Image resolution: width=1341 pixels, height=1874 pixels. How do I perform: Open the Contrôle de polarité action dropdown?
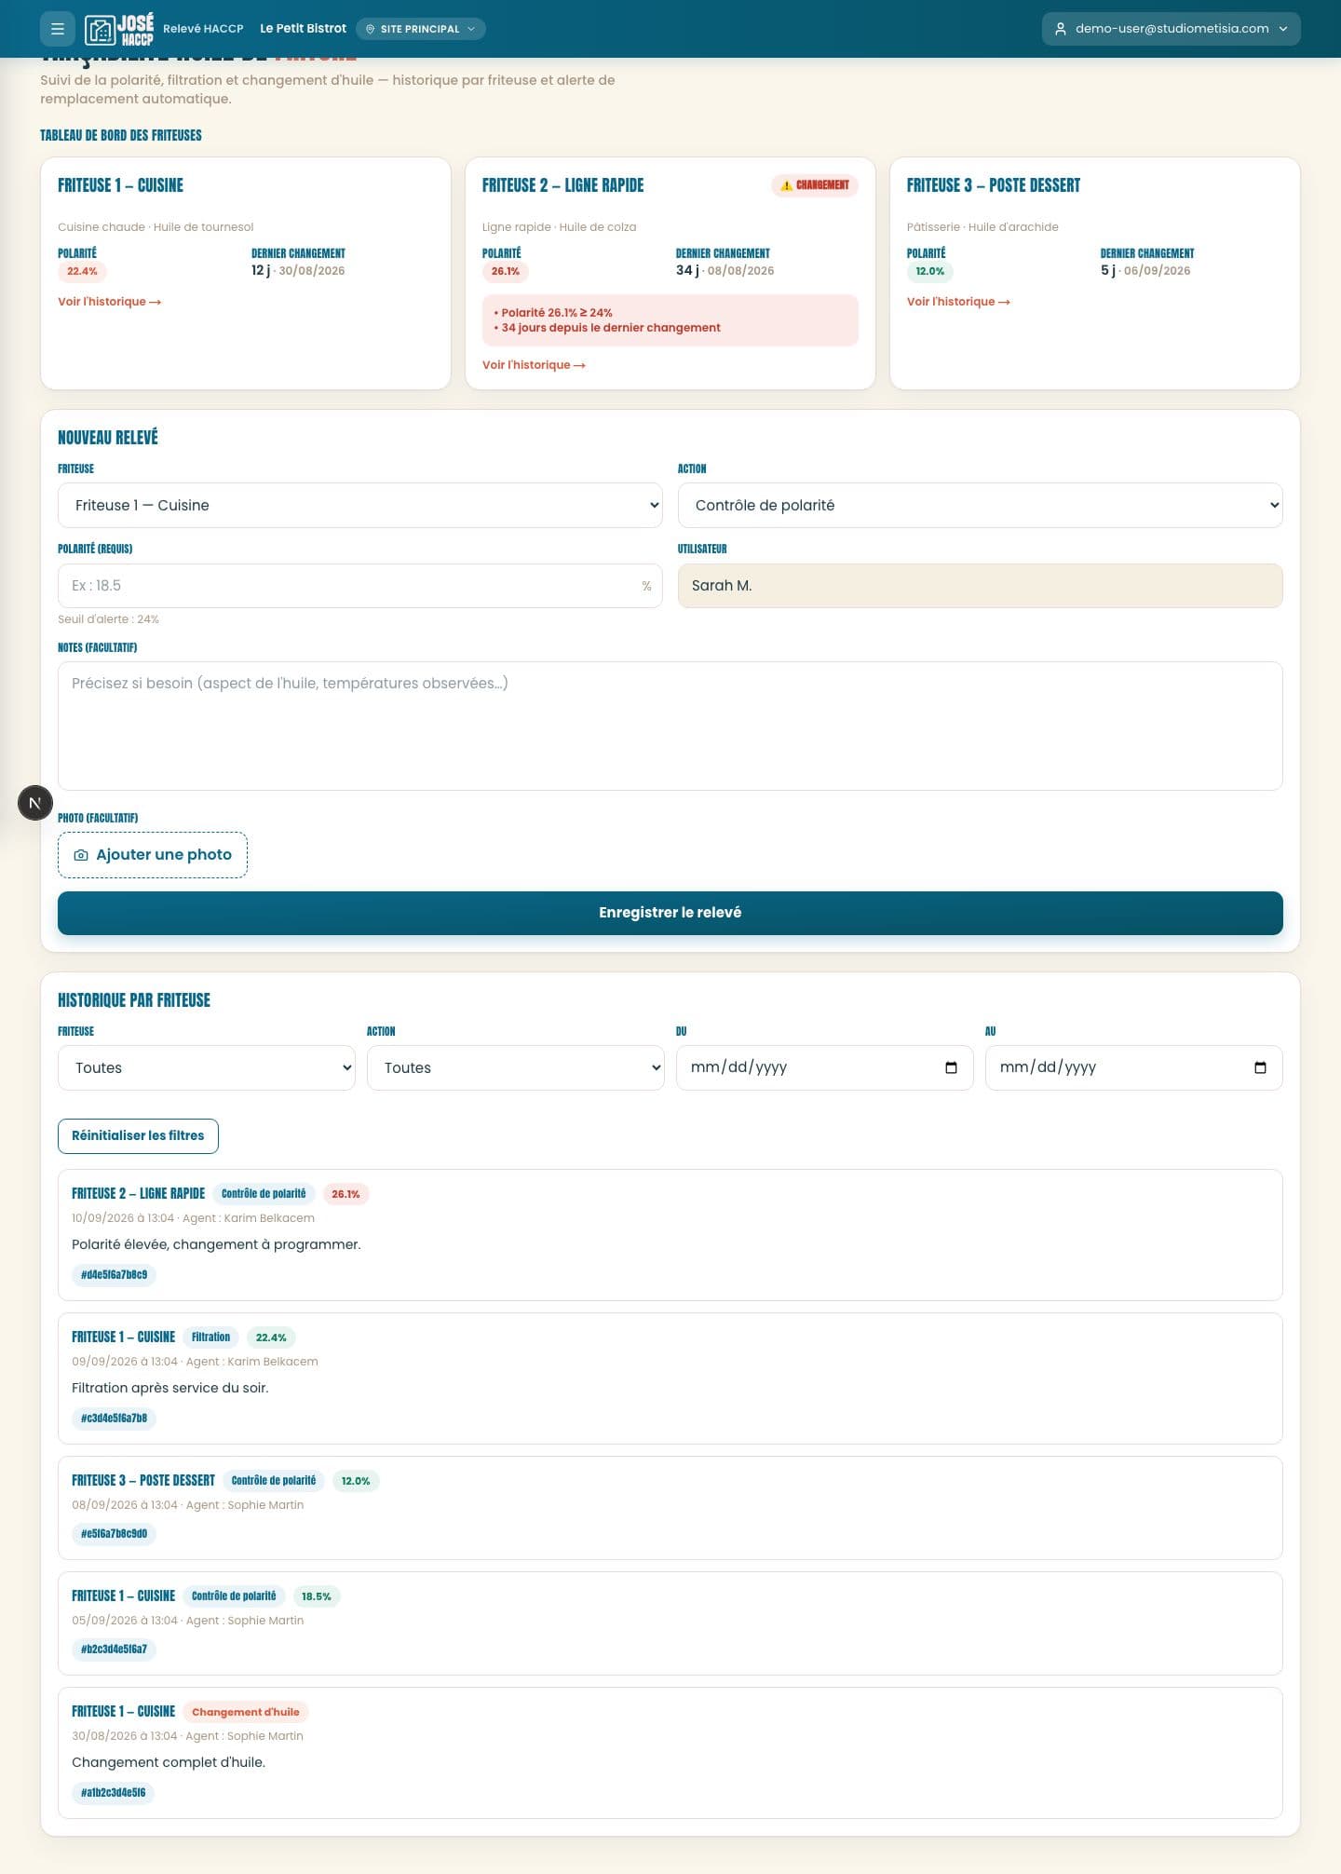point(980,505)
